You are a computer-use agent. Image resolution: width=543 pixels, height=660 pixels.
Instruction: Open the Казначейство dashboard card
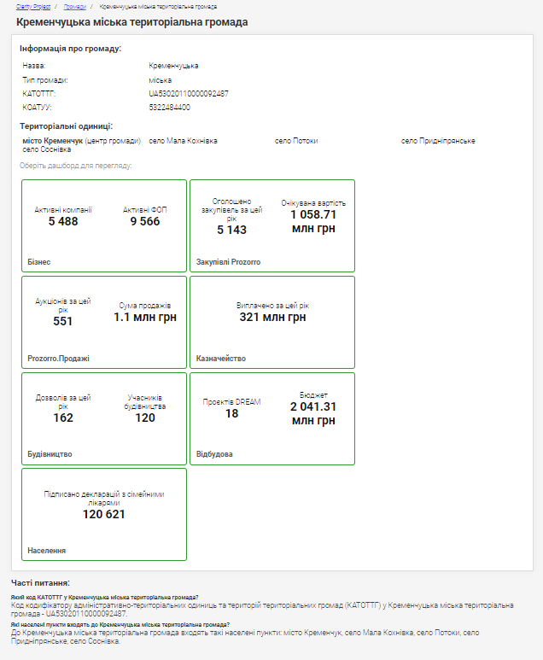click(x=271, y=322)
